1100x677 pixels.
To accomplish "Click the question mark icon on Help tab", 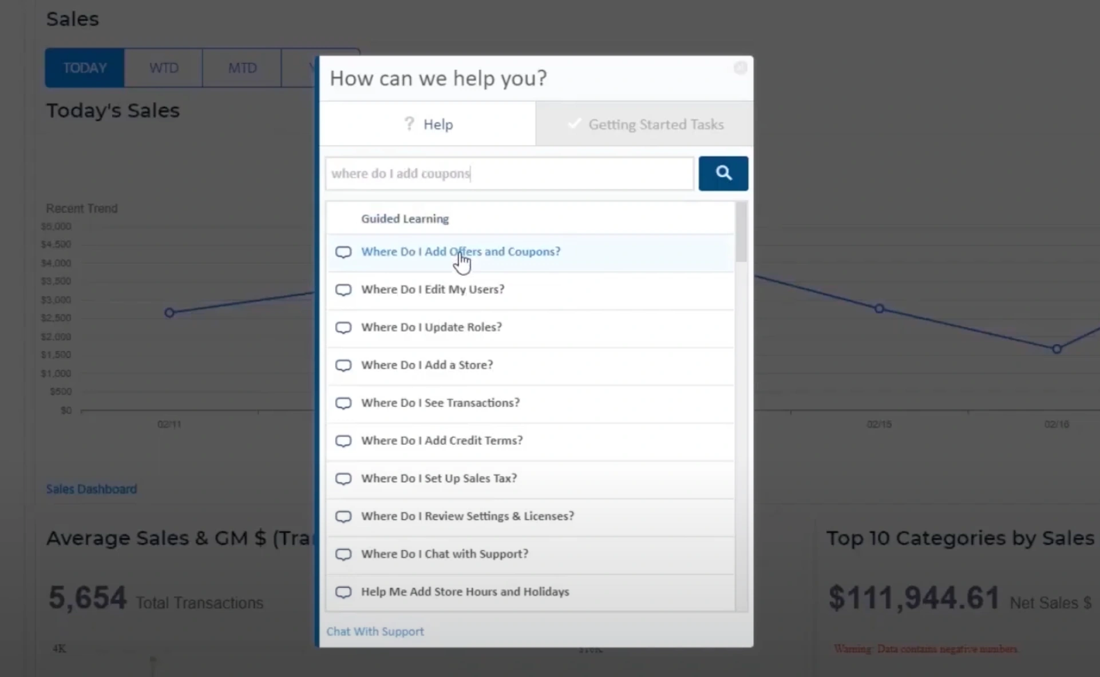I will click(x=409, y=124).
